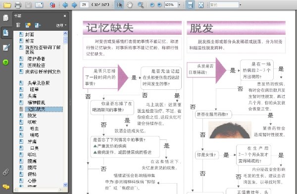The width and height of the screenshot is (297, 194).
Task: Open the Attachments paperclip panel
Action: click(x=6, y=172)
